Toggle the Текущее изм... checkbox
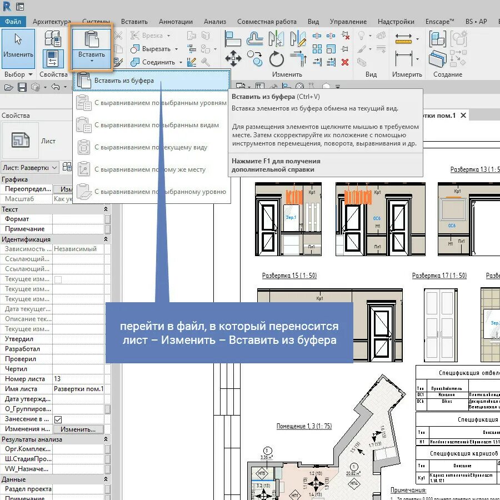Screen dimensions: 500x500 58,279
